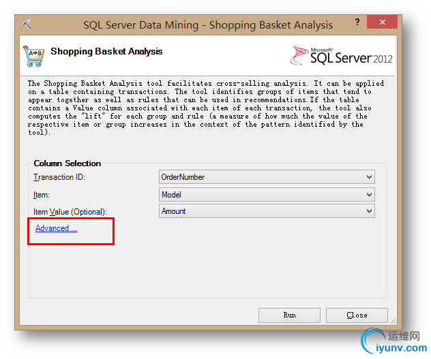The height and width of the screenshot is (359, 431).
Task: Click the Transaction ID label
Action: [59, 177]
